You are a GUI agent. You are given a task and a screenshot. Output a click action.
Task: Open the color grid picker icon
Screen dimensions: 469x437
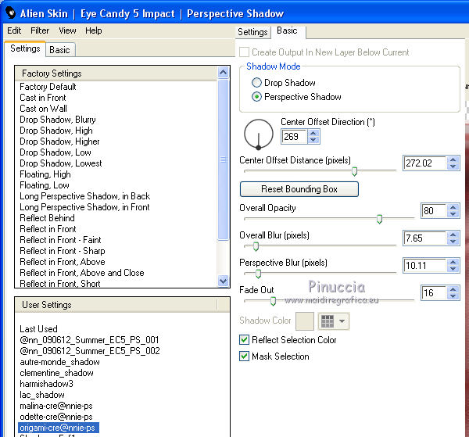pos(328,321)
